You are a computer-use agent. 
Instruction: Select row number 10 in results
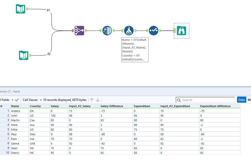tap(5, 153)
